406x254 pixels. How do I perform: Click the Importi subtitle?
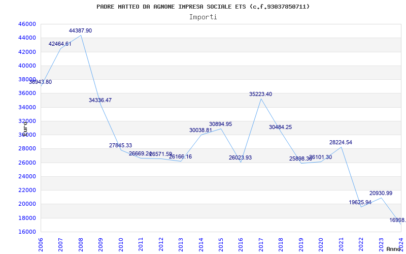tap(203, 17)
